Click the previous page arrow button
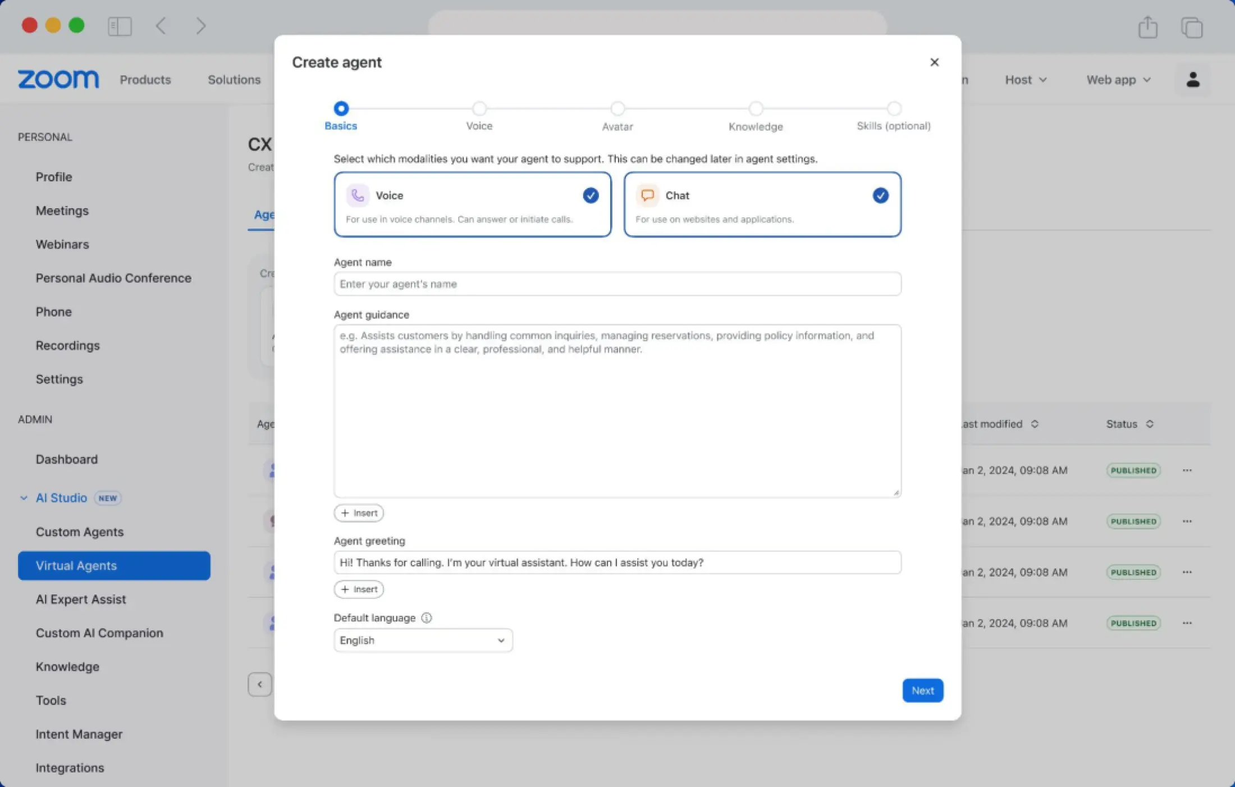 click(x=259, y=684)
